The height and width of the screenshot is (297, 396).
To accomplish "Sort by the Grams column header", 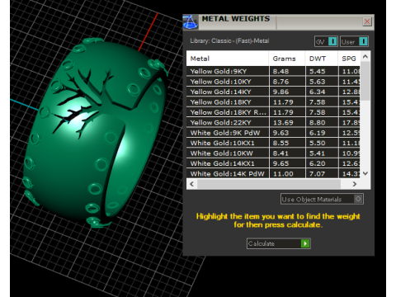I will click(x=287, y=59).
